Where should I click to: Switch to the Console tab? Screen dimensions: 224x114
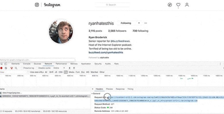coord(27,64)
